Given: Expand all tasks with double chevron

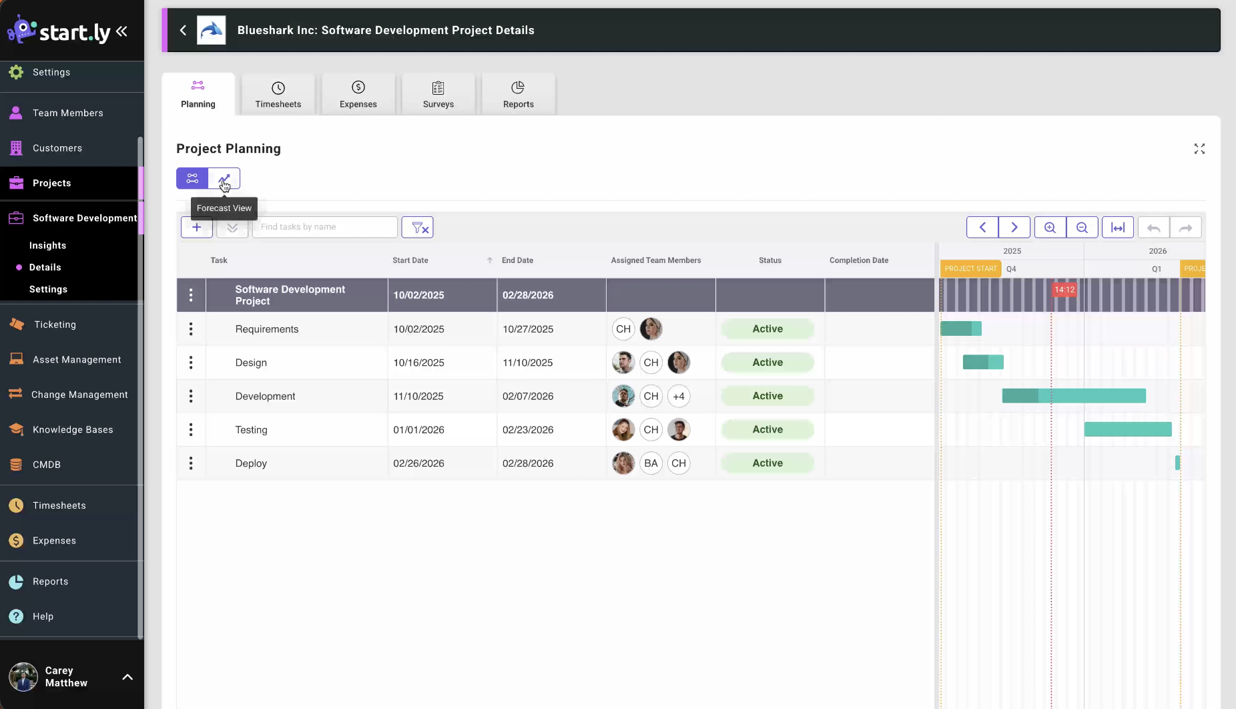Looking at the screenshot, I should tap(232, 227).
